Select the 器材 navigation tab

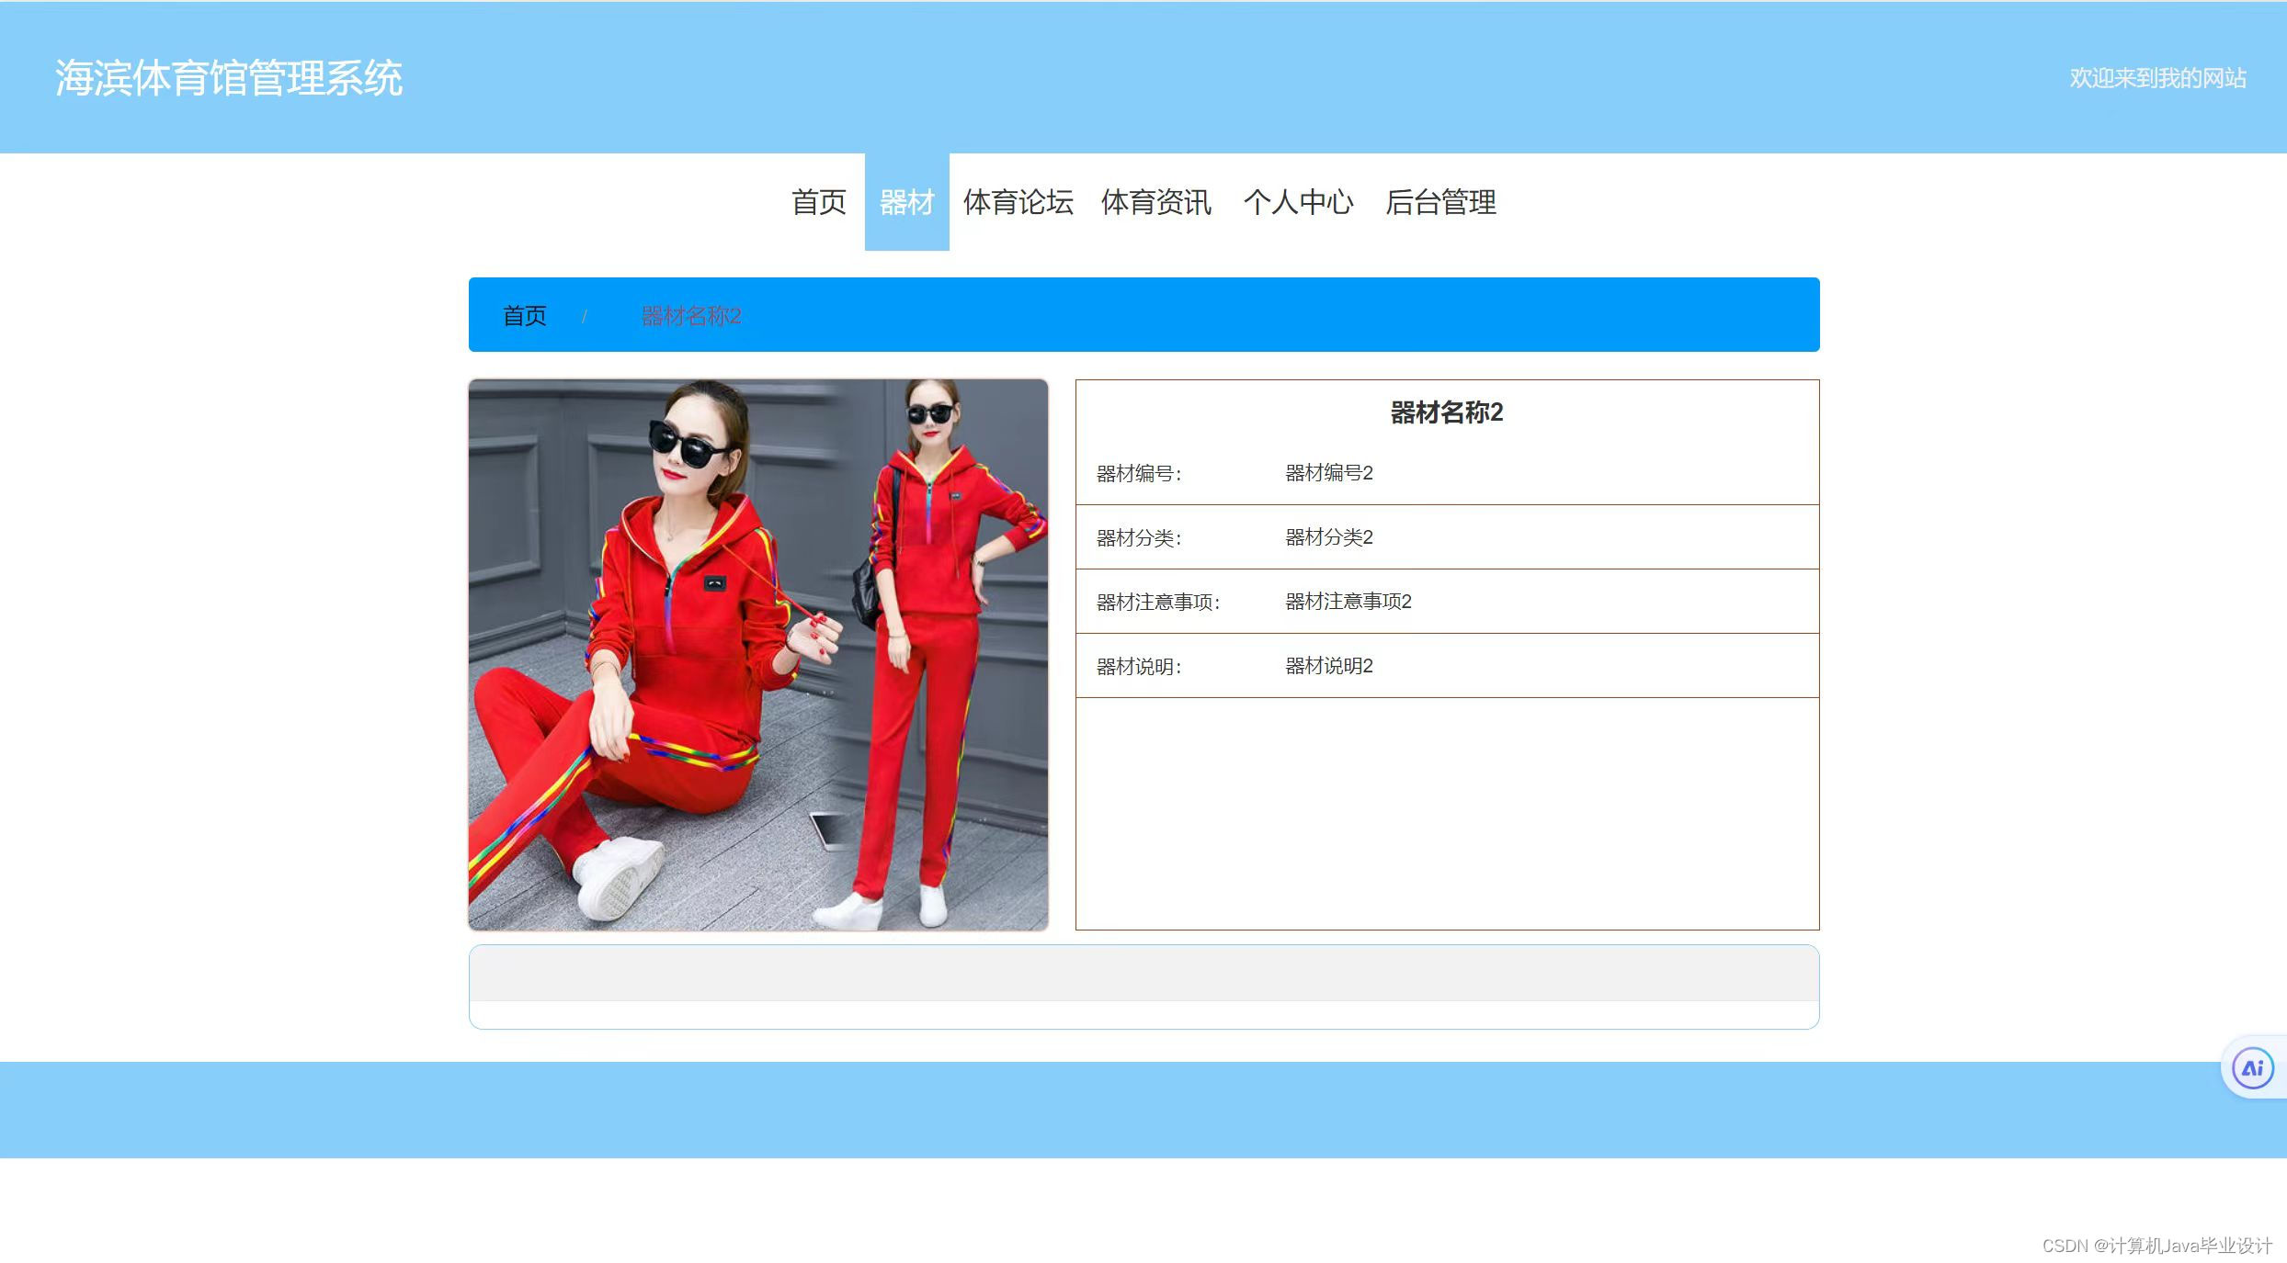[x=906, y=202]
